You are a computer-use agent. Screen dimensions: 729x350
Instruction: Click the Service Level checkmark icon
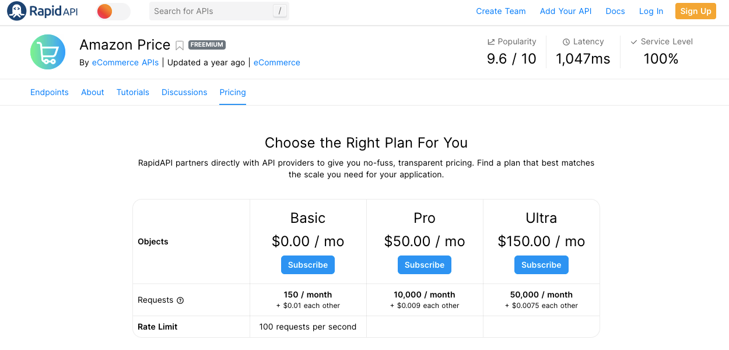pos(633,41)
